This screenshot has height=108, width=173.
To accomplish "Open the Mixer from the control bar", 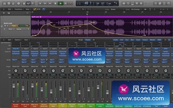I will (28, 3).
